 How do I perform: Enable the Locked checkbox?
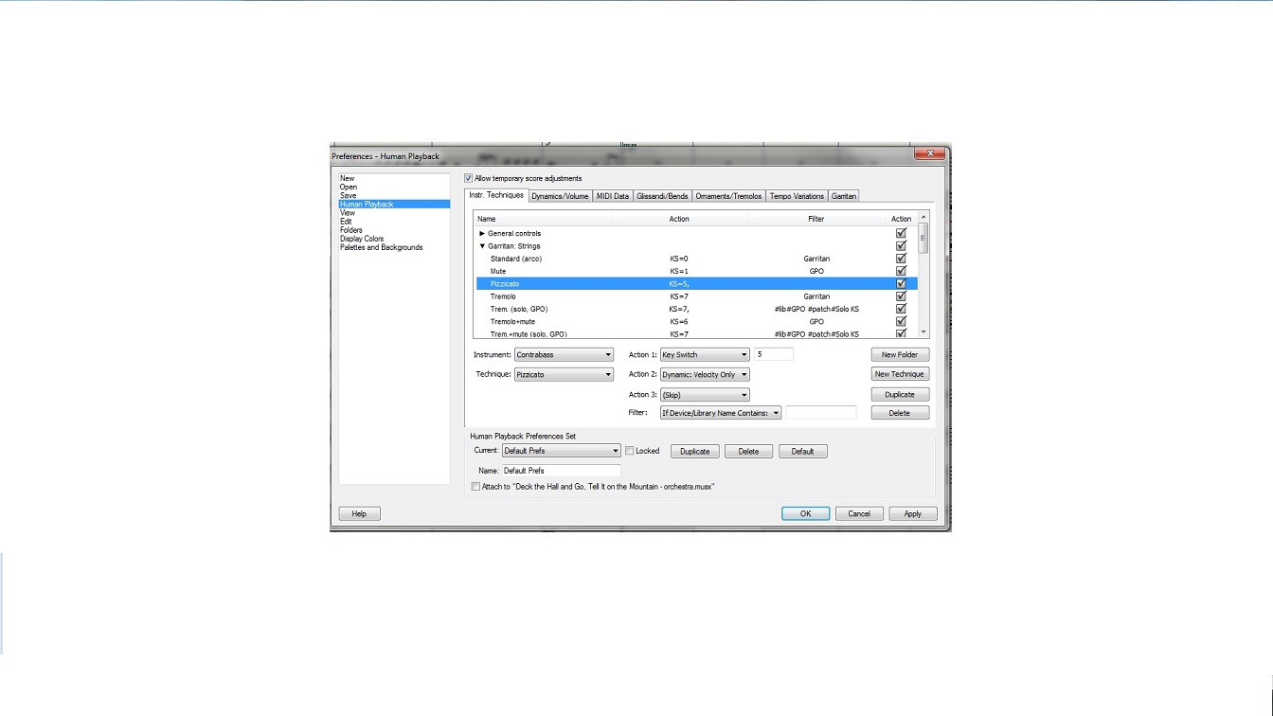tap(630, 451)
